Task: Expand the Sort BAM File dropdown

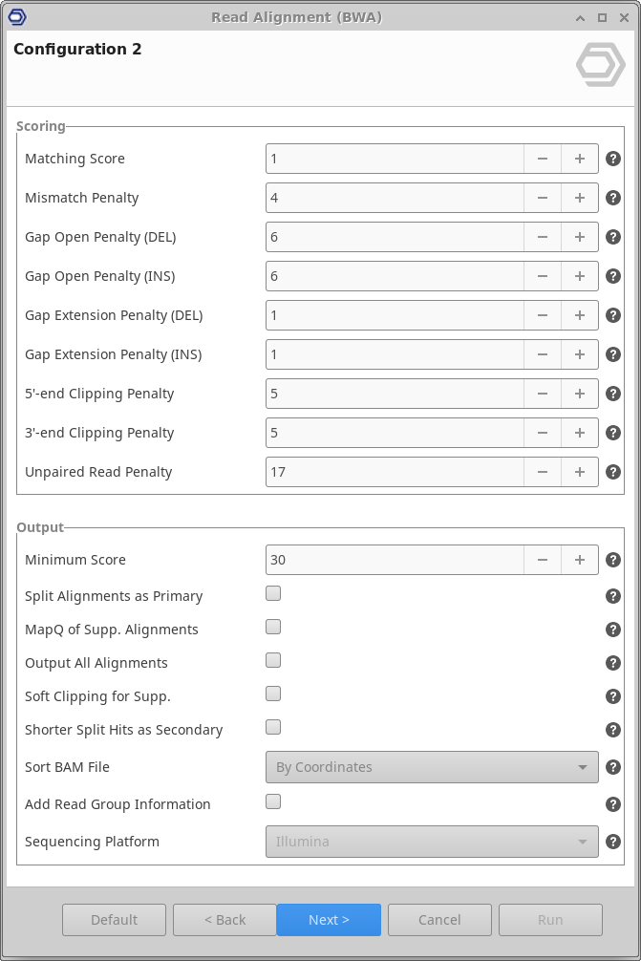Action: click(432, 767)
